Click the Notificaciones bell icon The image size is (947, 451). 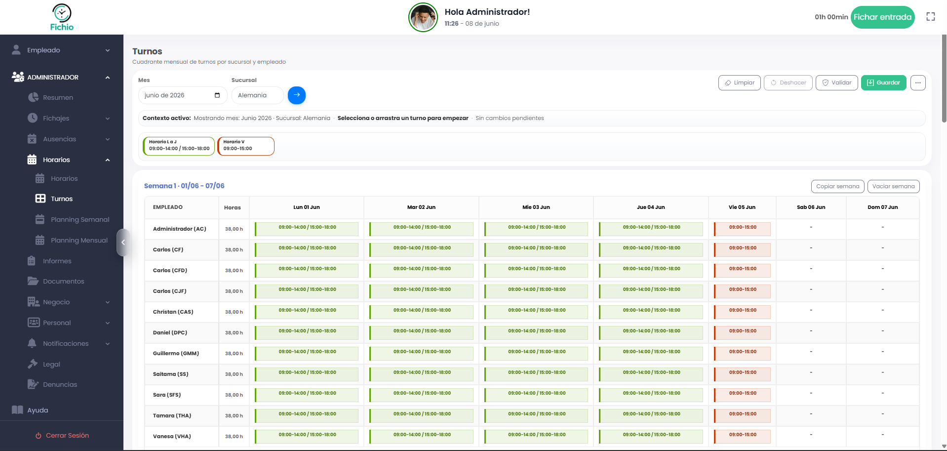coord(32,343)
